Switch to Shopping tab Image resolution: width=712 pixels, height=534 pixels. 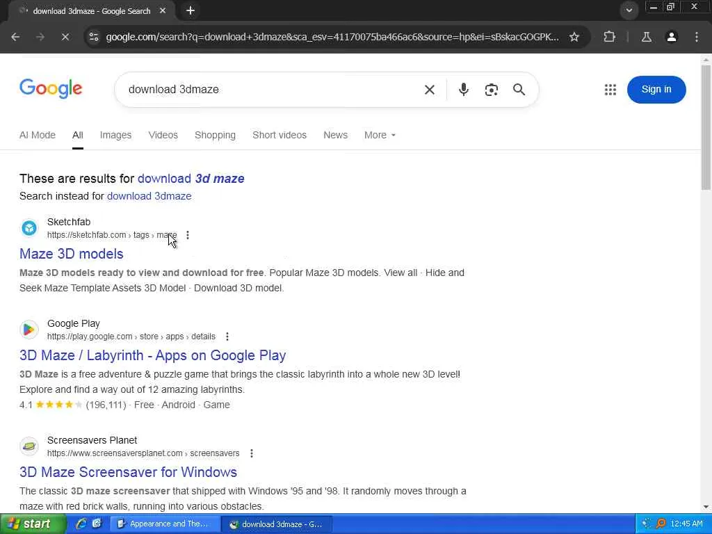pos(215,135)
